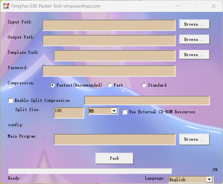The height and width of the screenshot is (184, 223).
Task: Focus the Output Path text box
Action: [x=109, y=41]
